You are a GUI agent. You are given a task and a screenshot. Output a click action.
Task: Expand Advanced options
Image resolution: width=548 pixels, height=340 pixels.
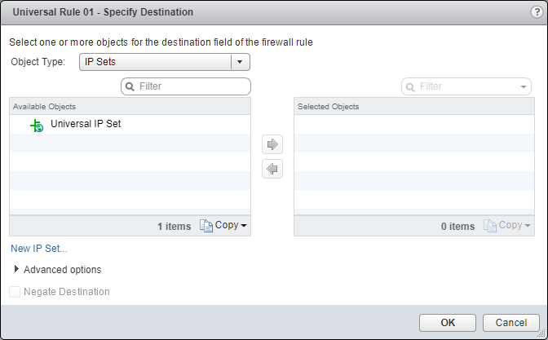(17, 269)
